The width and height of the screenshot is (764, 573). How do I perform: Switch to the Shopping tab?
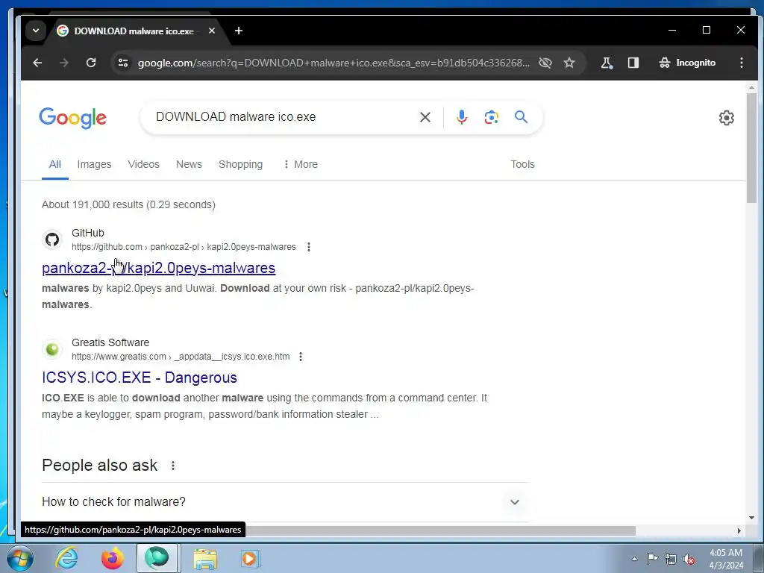241,164
